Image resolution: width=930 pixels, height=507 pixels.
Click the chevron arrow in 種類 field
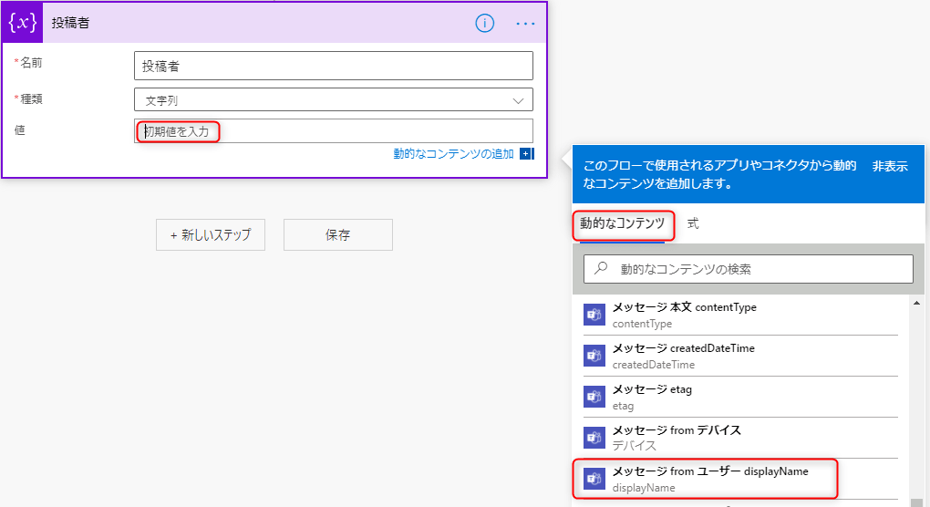(x=519, y=100)
